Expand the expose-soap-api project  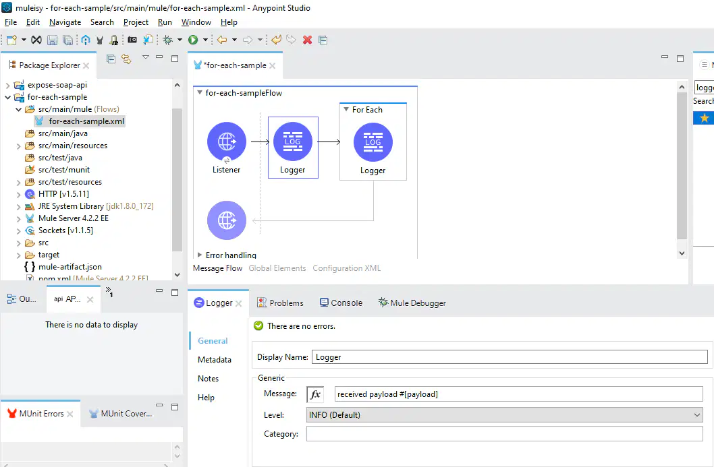(x=7, y=85)
